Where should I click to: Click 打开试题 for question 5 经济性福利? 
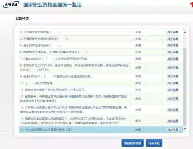(172, 45)
